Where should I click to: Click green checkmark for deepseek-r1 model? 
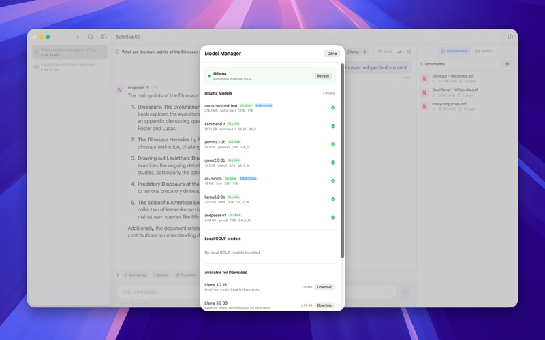333,217
